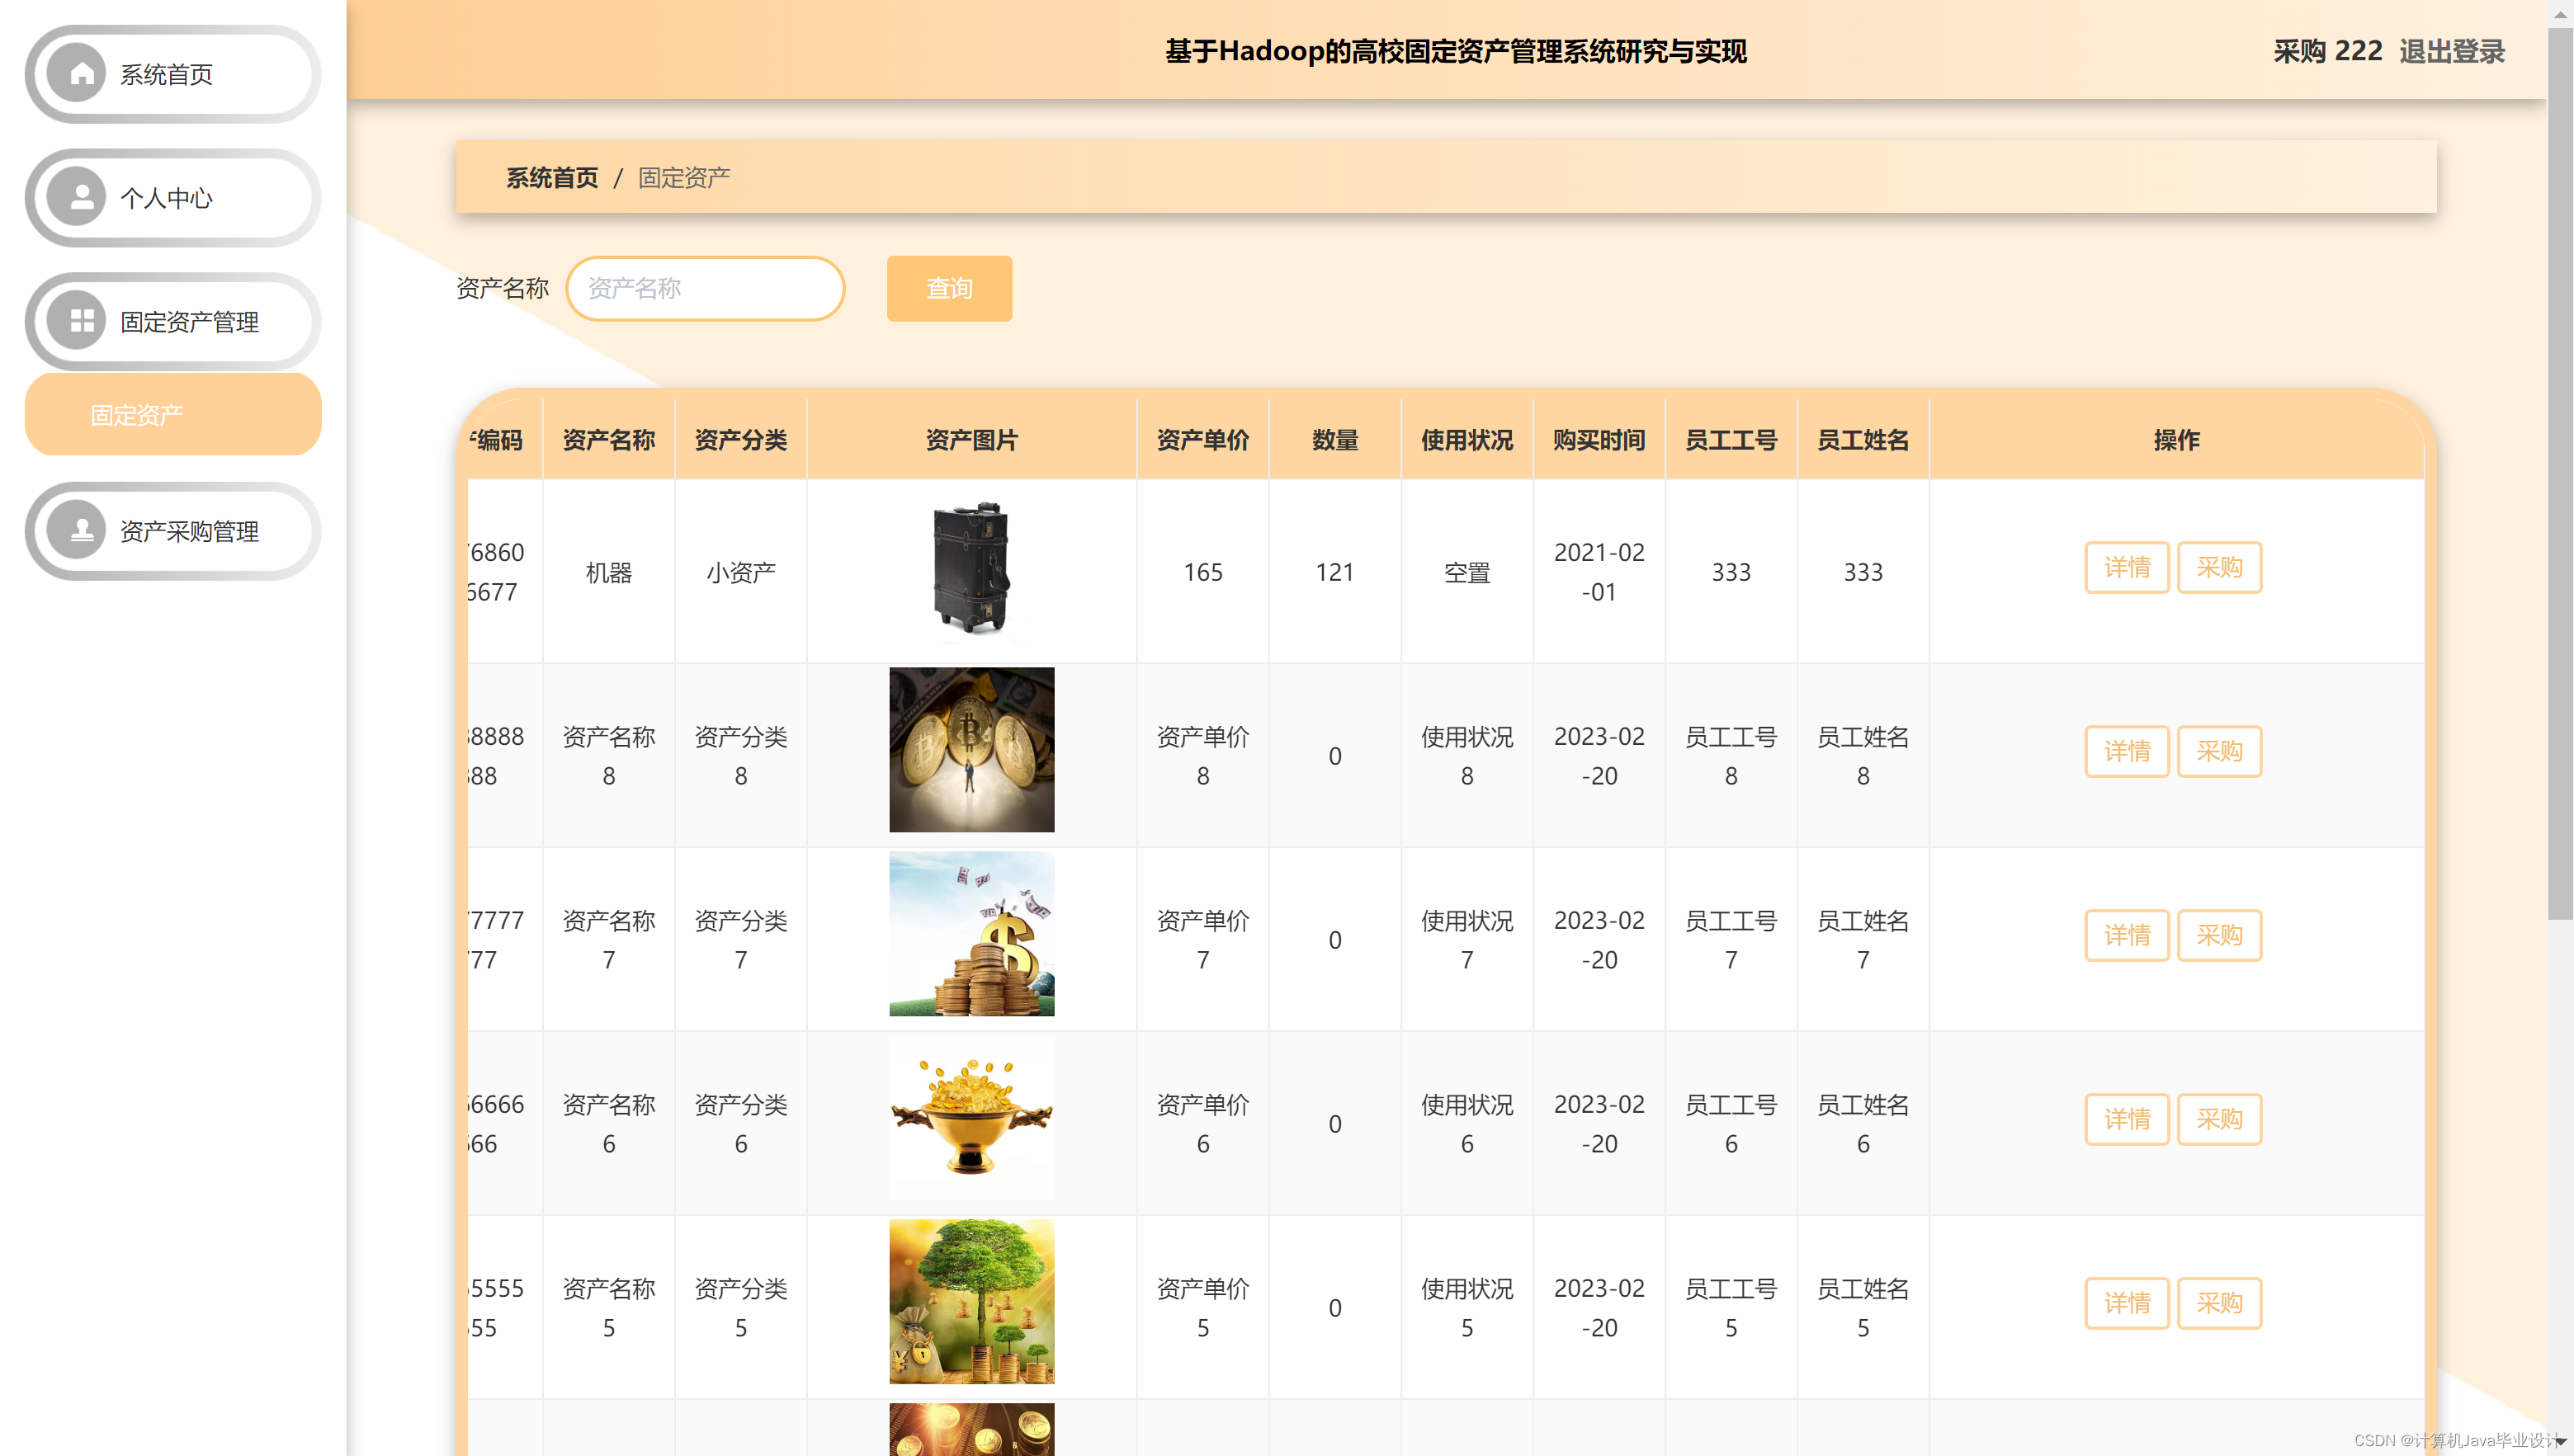Click the grid icon beside 固定资产管理
Image resolution: width=2574 pixels, height=1456 pixels.
coord(81,321)
